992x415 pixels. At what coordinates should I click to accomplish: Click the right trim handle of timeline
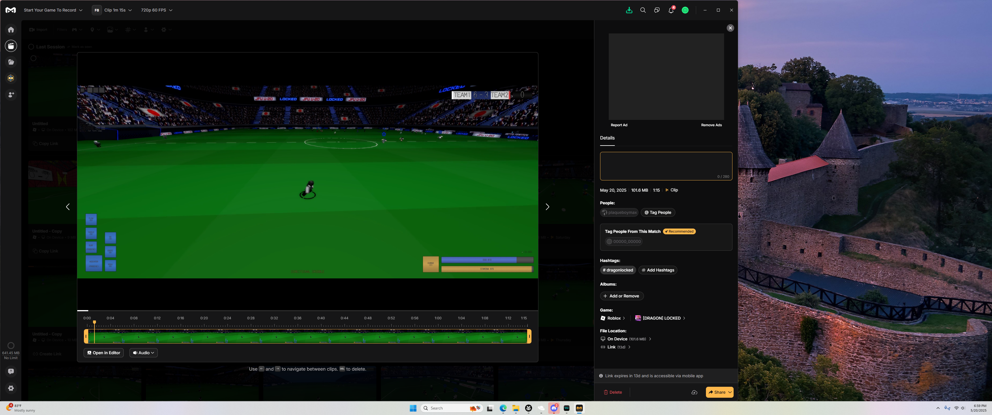pos(529,336)
